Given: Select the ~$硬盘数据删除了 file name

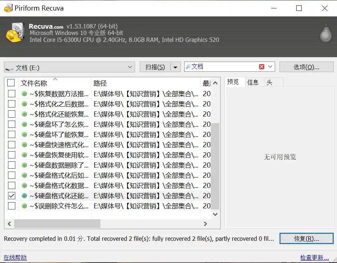Looking at the screenshot, I should click(59, 165).
